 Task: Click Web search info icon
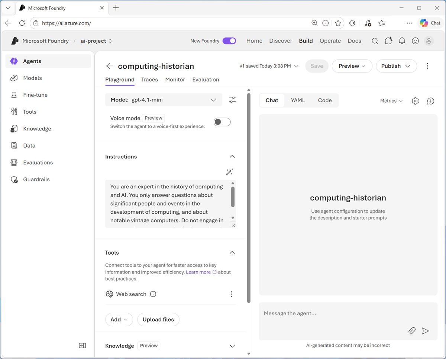[153, 294]
